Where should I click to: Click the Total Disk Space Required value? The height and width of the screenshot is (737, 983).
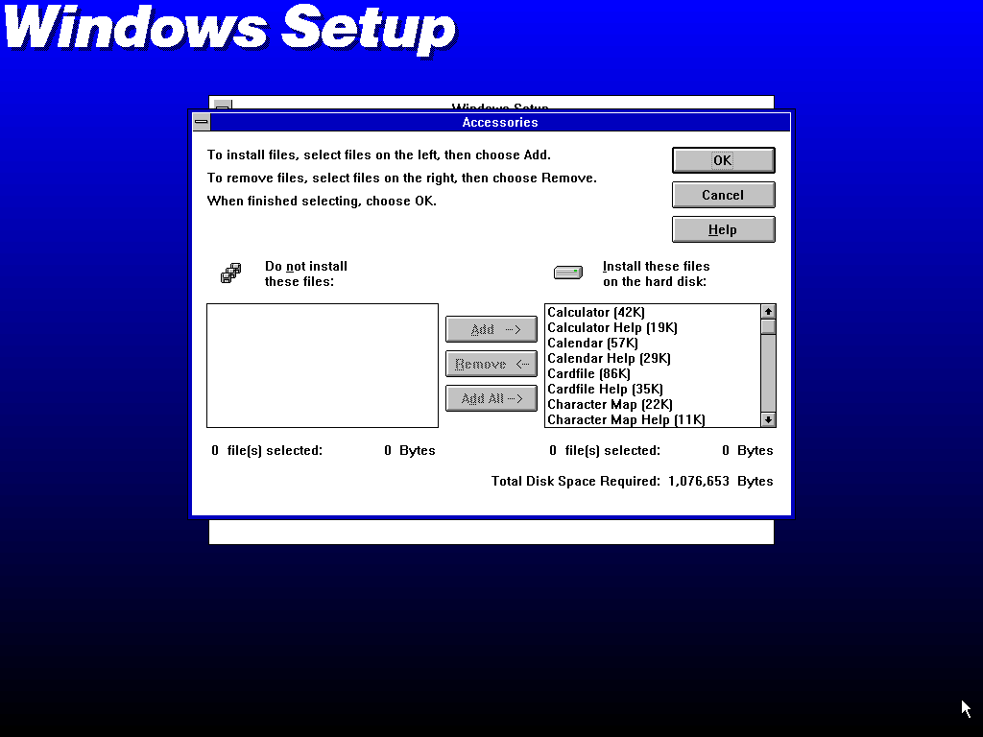click(x=699, y=482)
